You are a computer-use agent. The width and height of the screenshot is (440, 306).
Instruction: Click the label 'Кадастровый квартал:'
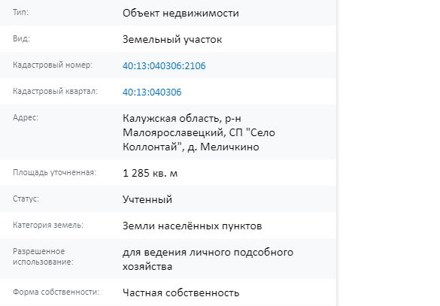coord(55,92)
